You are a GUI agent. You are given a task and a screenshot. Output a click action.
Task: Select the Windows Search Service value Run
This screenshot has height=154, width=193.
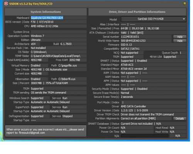click(x=65, y=98)
